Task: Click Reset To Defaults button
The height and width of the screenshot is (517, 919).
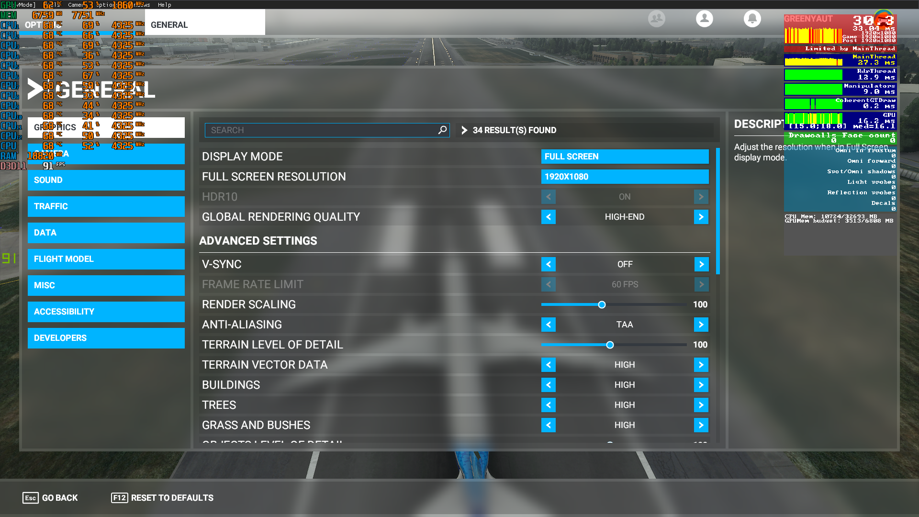Action: (163, 498)
